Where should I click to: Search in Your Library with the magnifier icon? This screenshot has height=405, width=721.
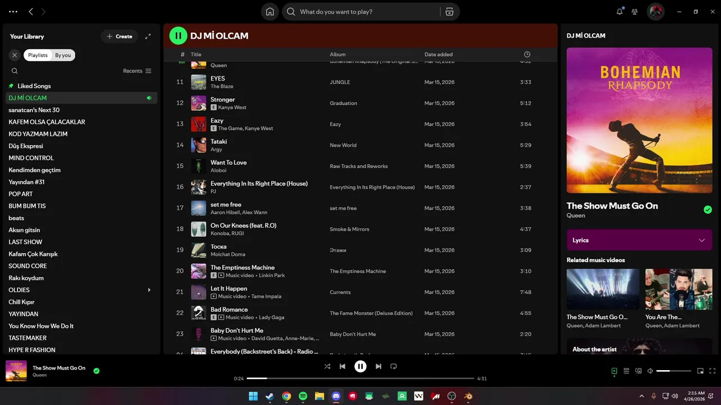click(x=15, y=71)
